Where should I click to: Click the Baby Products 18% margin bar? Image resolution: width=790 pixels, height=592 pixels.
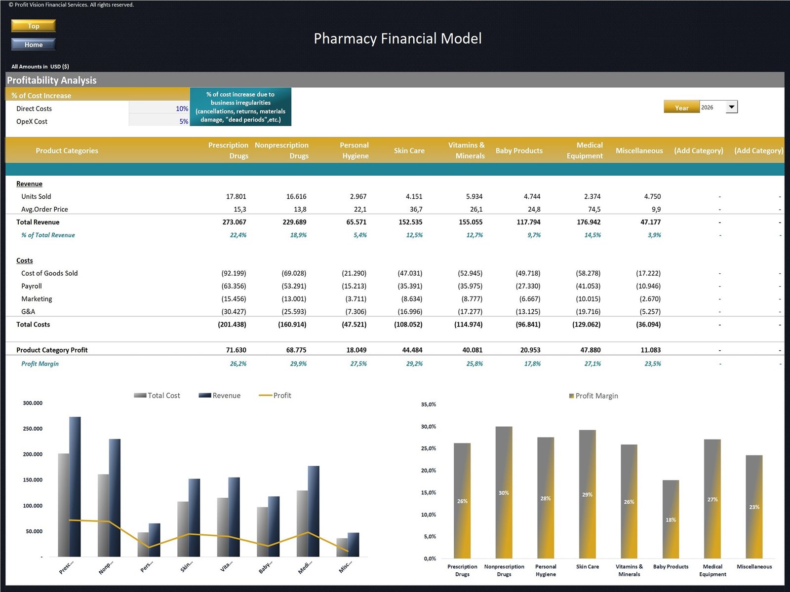pos(671,519)
